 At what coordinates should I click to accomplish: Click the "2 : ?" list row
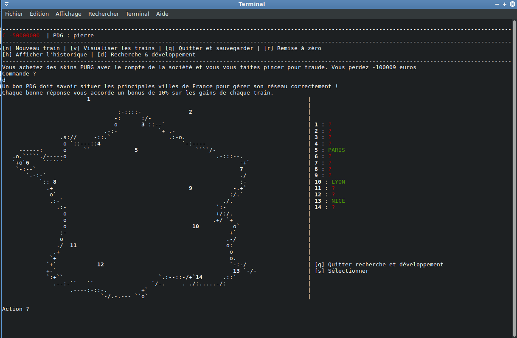tap(323, 131)
